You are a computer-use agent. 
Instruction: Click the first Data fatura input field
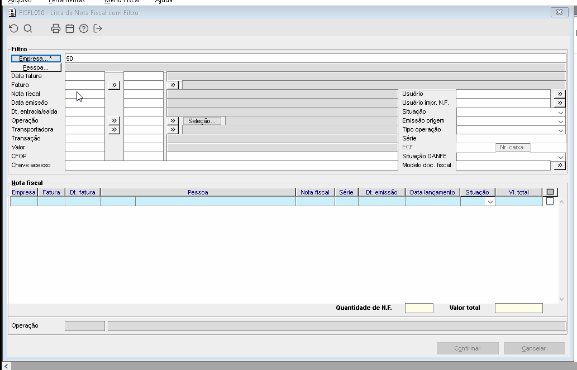(85, 76)
